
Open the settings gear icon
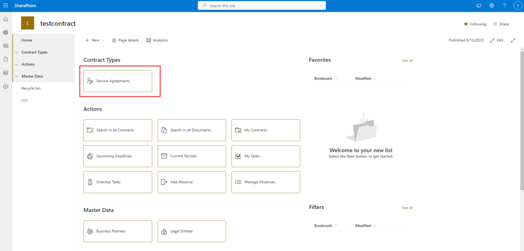pos(492,6)
